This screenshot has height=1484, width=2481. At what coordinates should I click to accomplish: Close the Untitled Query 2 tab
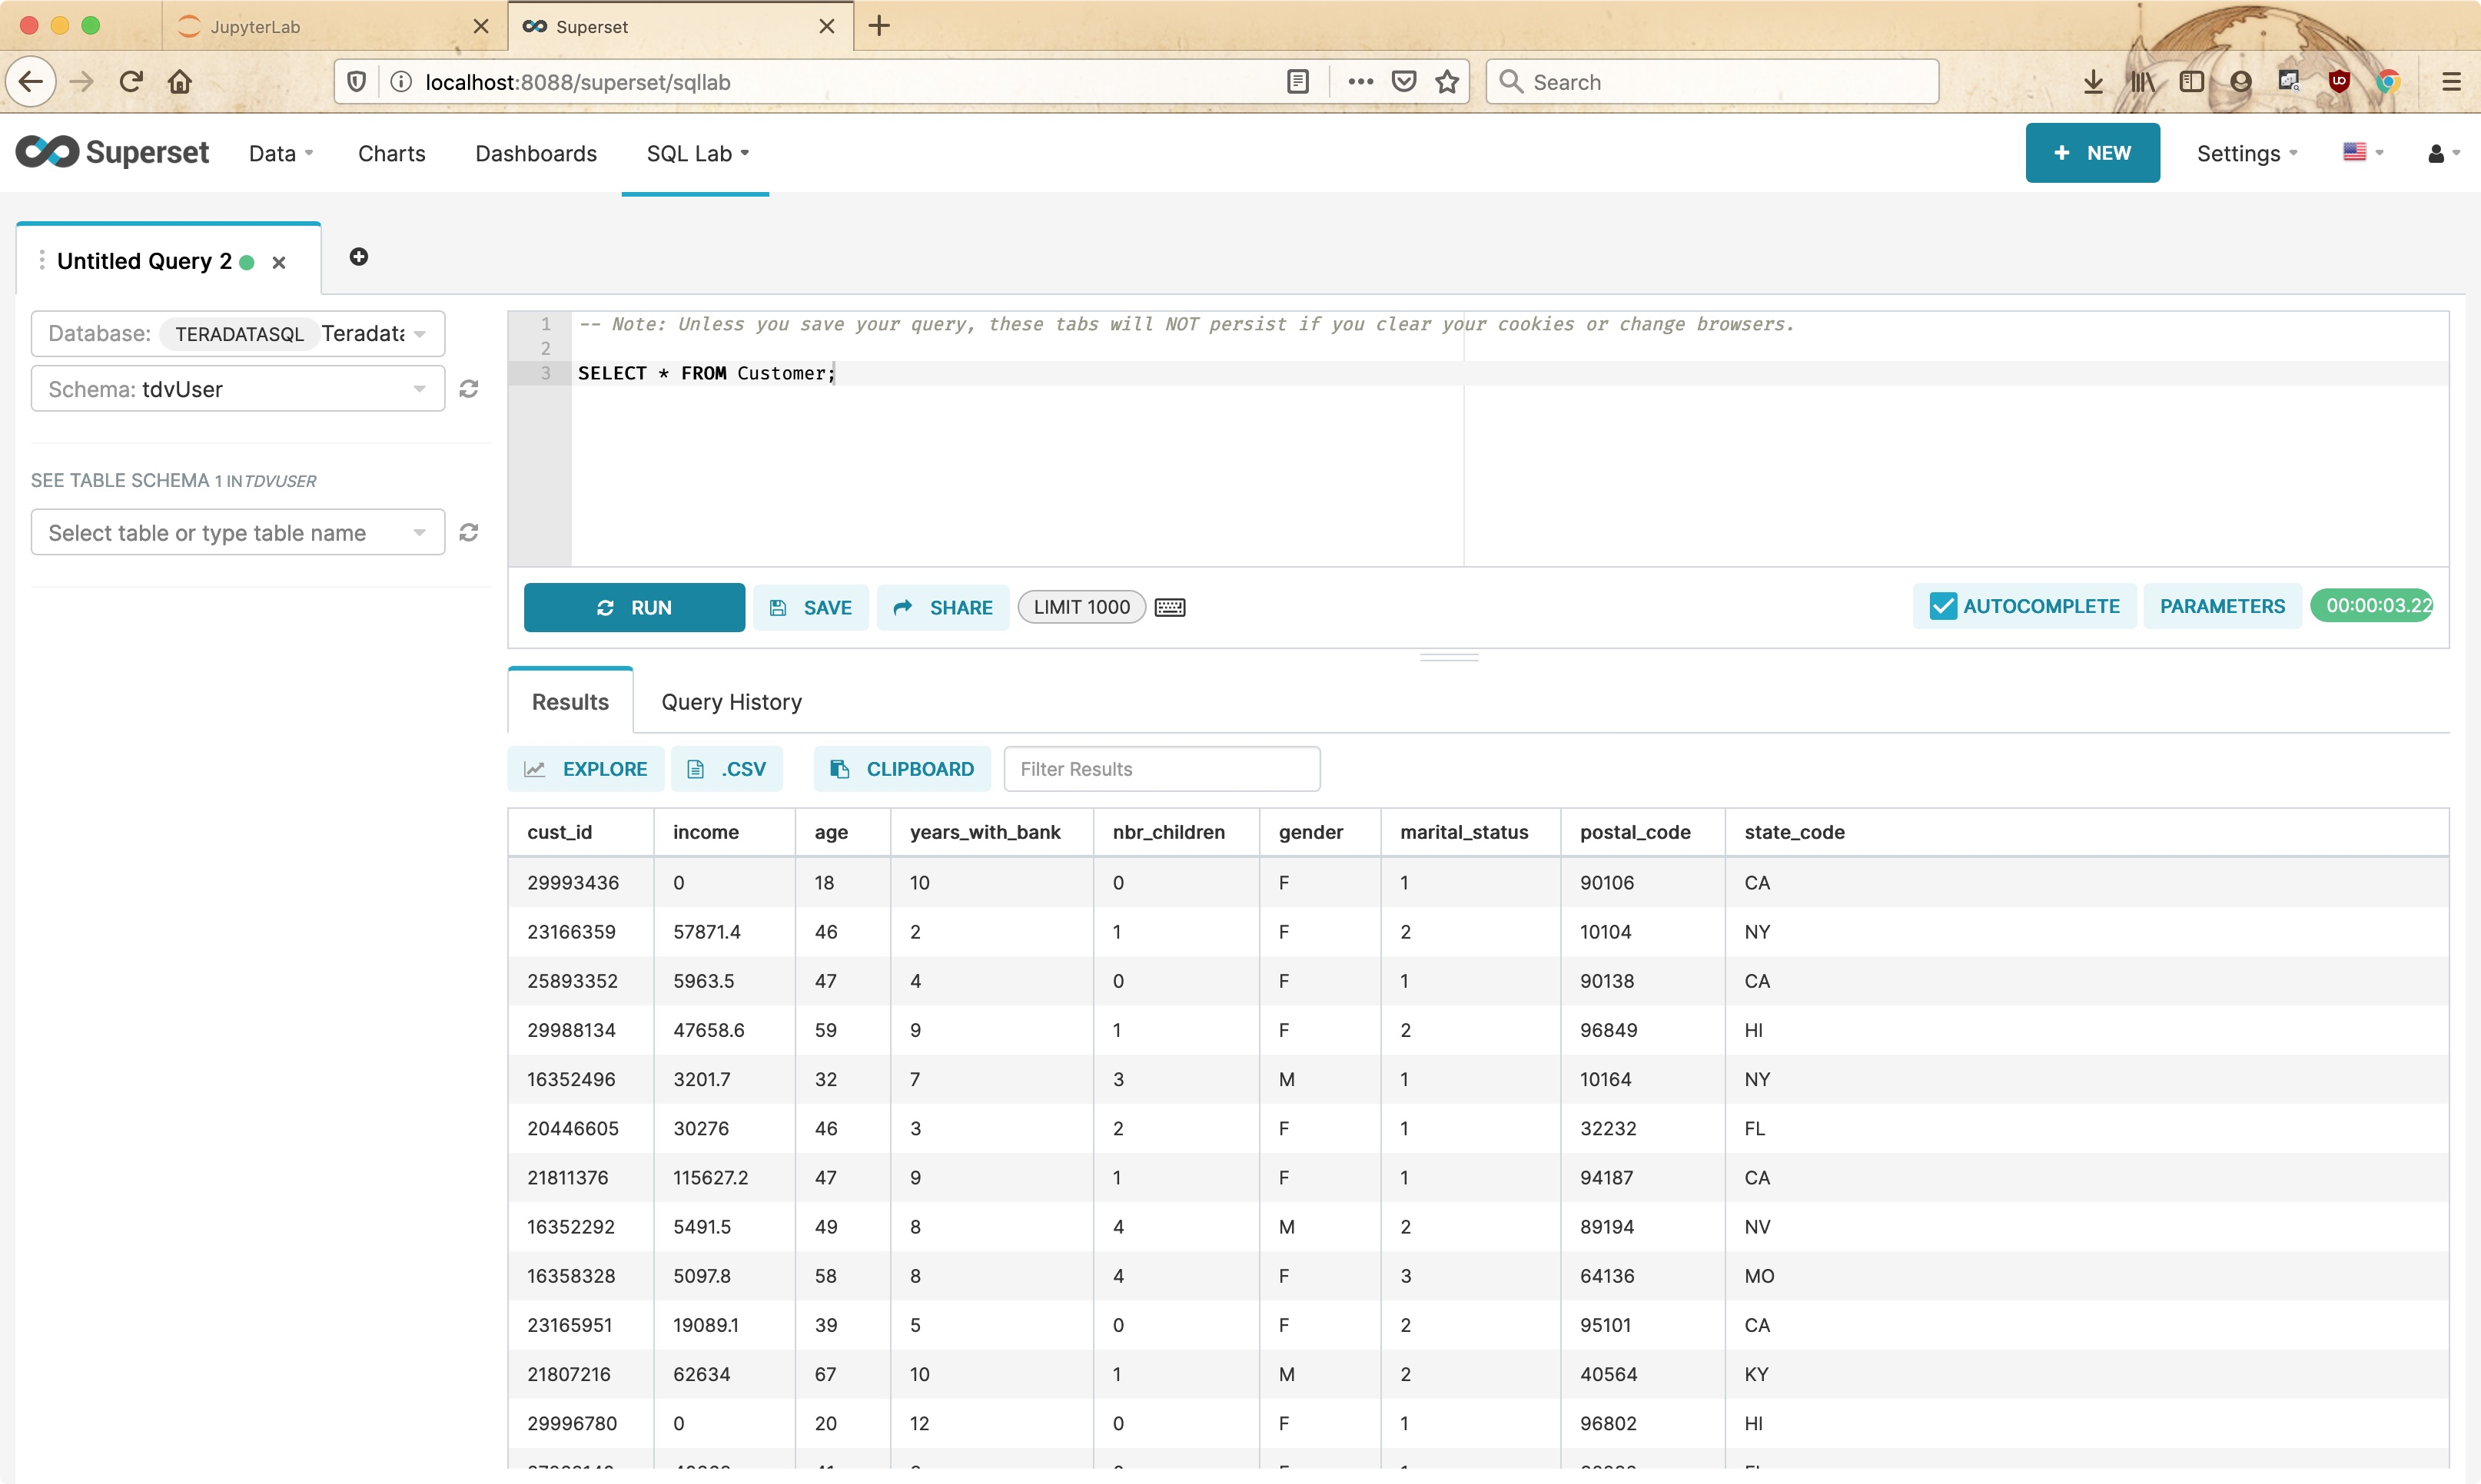coord(279,262)
